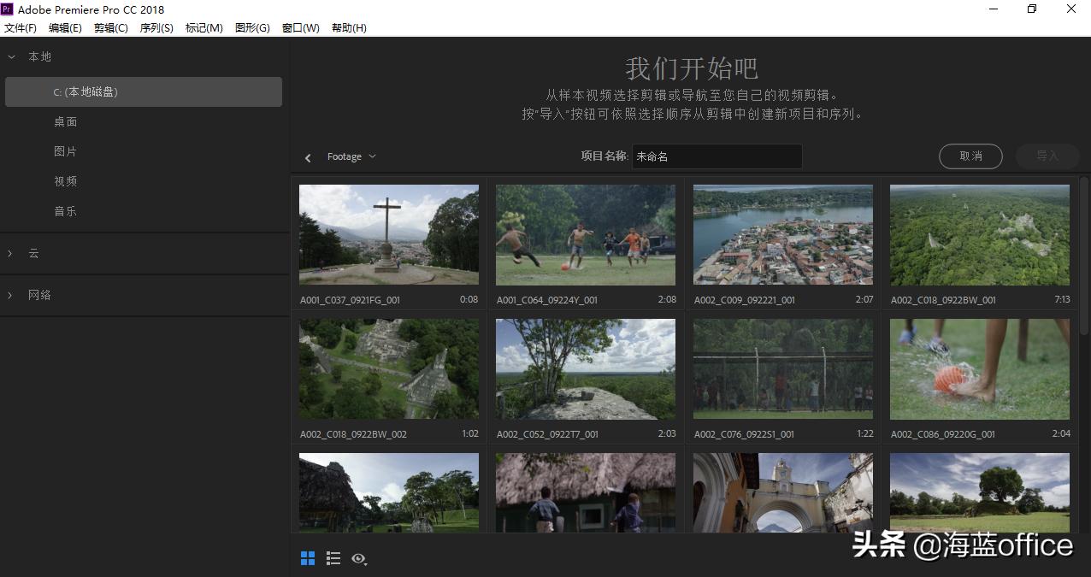Open the Footage folder dropdown
Viewport: 1091px width, 577px height.
click(x=351, y=157)
